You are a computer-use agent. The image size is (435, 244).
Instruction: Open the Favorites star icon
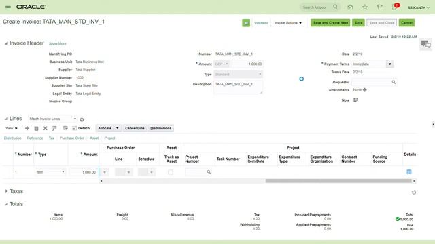pos(365,7)
